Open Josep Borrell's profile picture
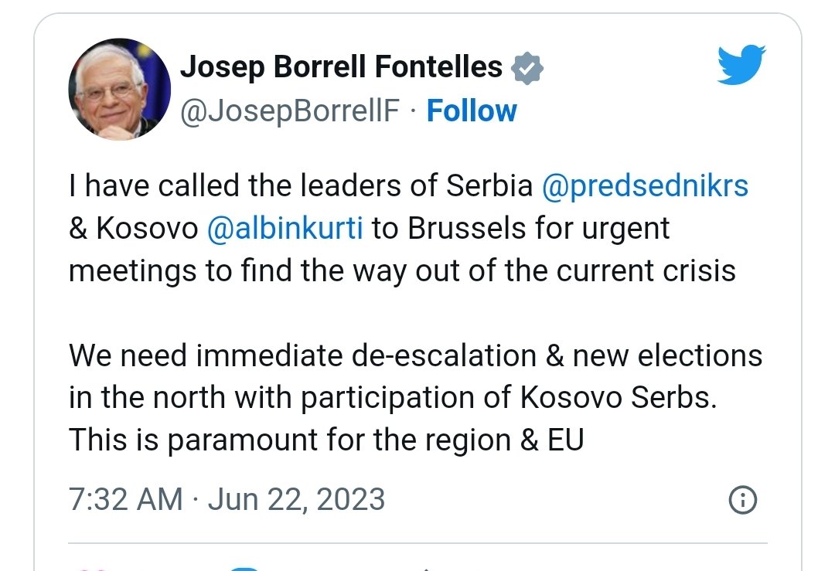This screenshot has width=835, height=571. pyautogui.click(x=119, y=89)
